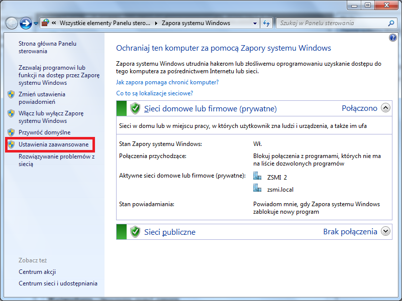Click green shield icon of private networks section

tap(135, 108)
